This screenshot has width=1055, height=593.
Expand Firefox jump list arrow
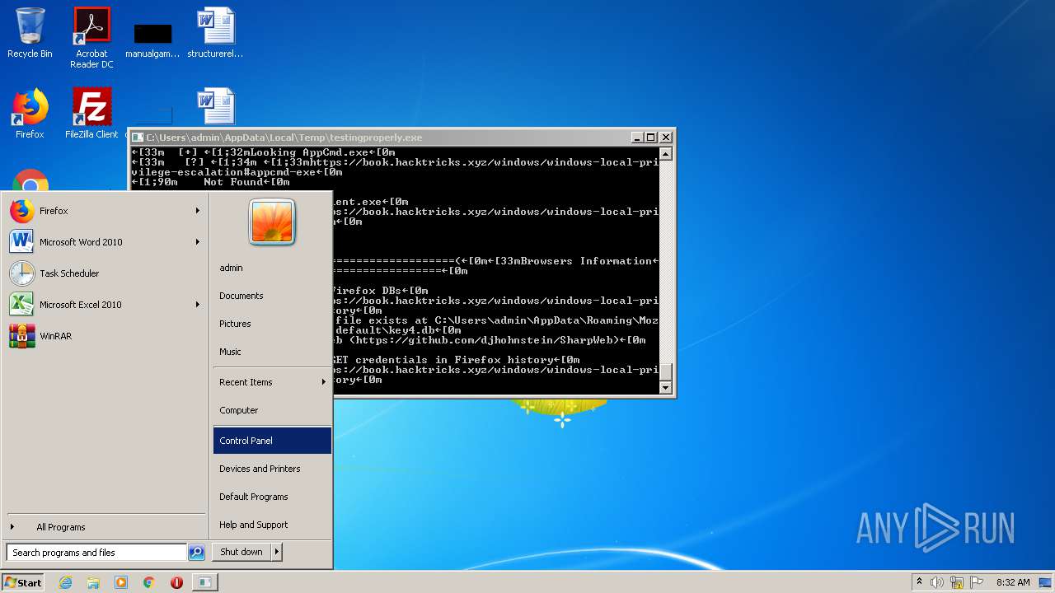coord(198,211)
